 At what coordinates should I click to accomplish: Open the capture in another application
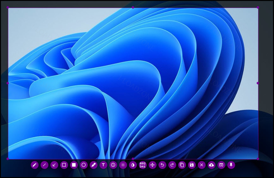(221, 165)
